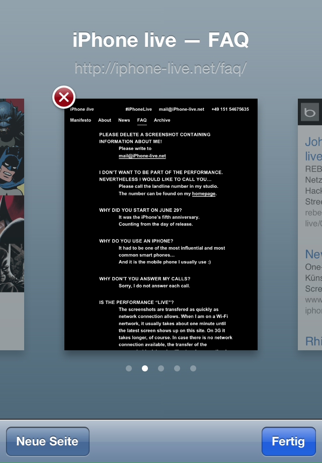Click the iPhone live site title
This screenshot has width=322, height=463.
coord(82,109)
